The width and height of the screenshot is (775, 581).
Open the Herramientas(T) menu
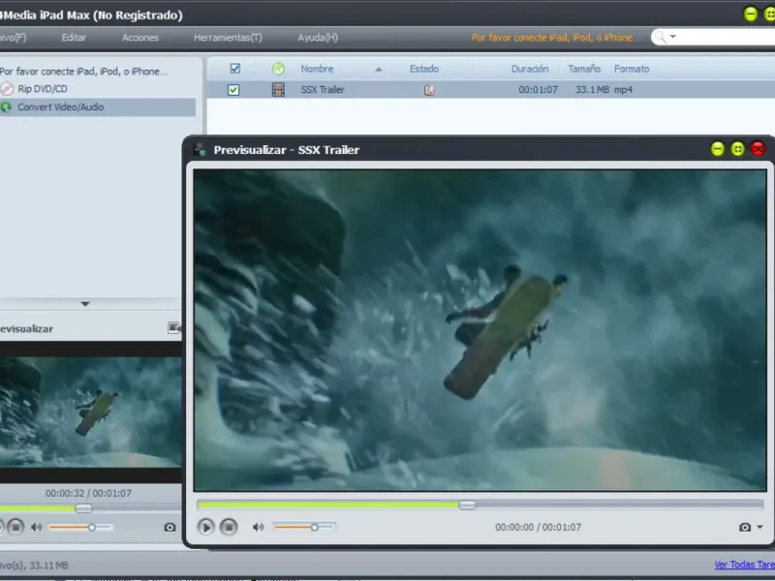(x=228, y=38)
